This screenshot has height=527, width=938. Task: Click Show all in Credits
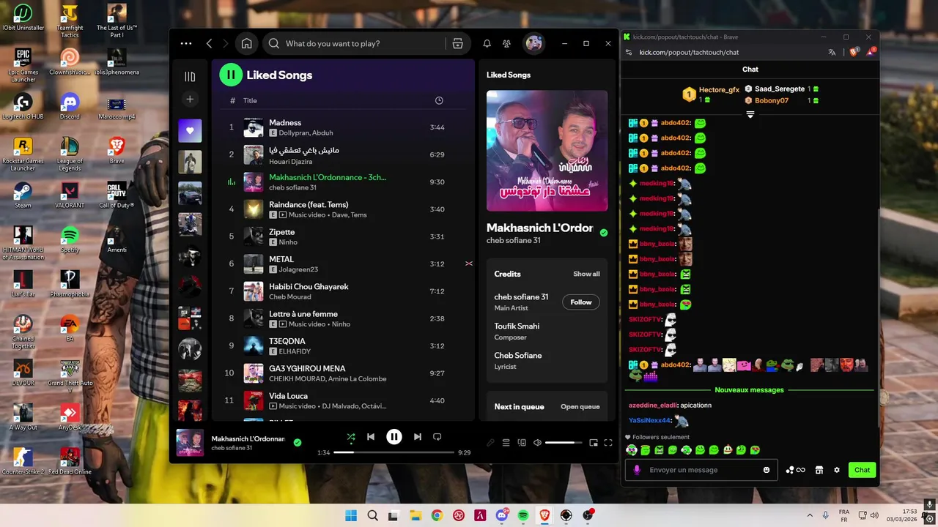click(x=586, y=274)
